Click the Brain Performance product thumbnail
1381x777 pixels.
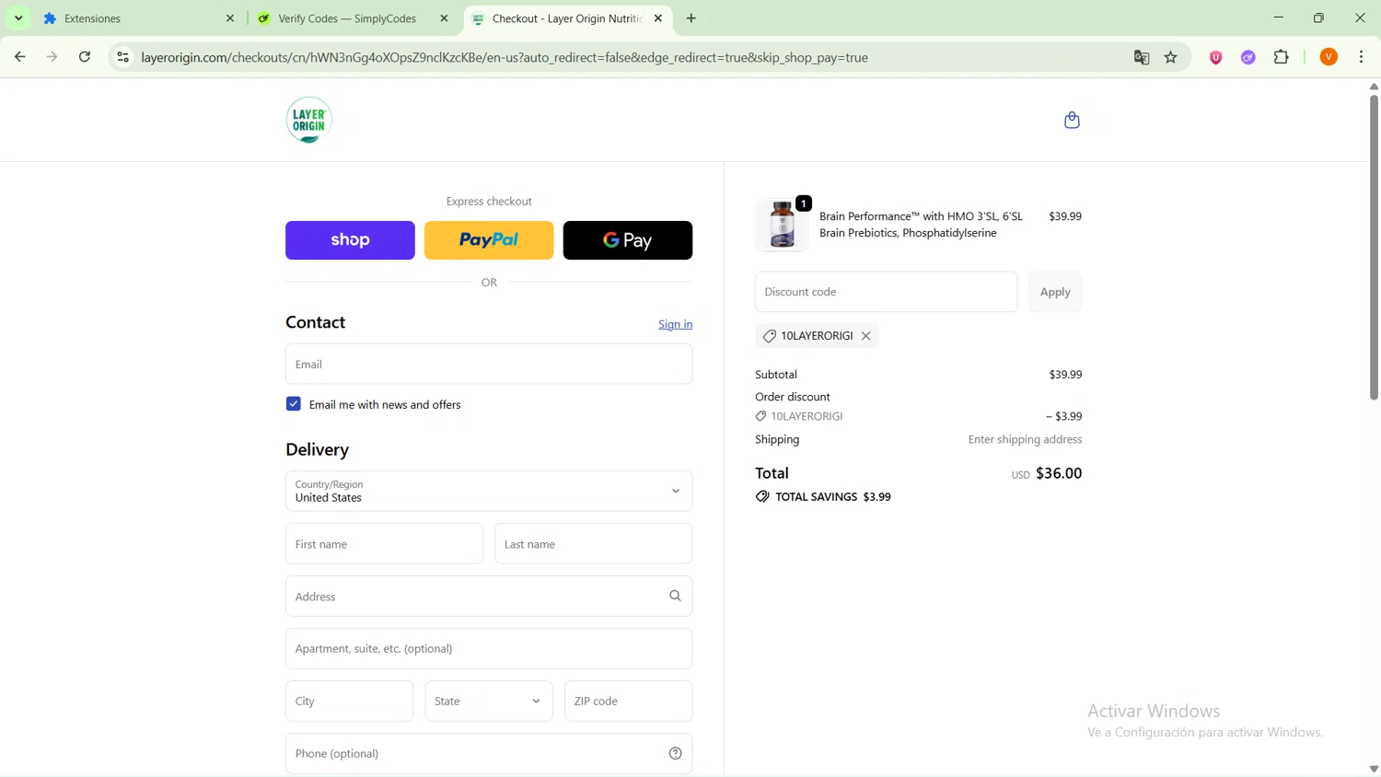(782, 225)
